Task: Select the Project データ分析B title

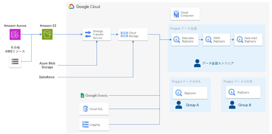Action: coord(238,81)
